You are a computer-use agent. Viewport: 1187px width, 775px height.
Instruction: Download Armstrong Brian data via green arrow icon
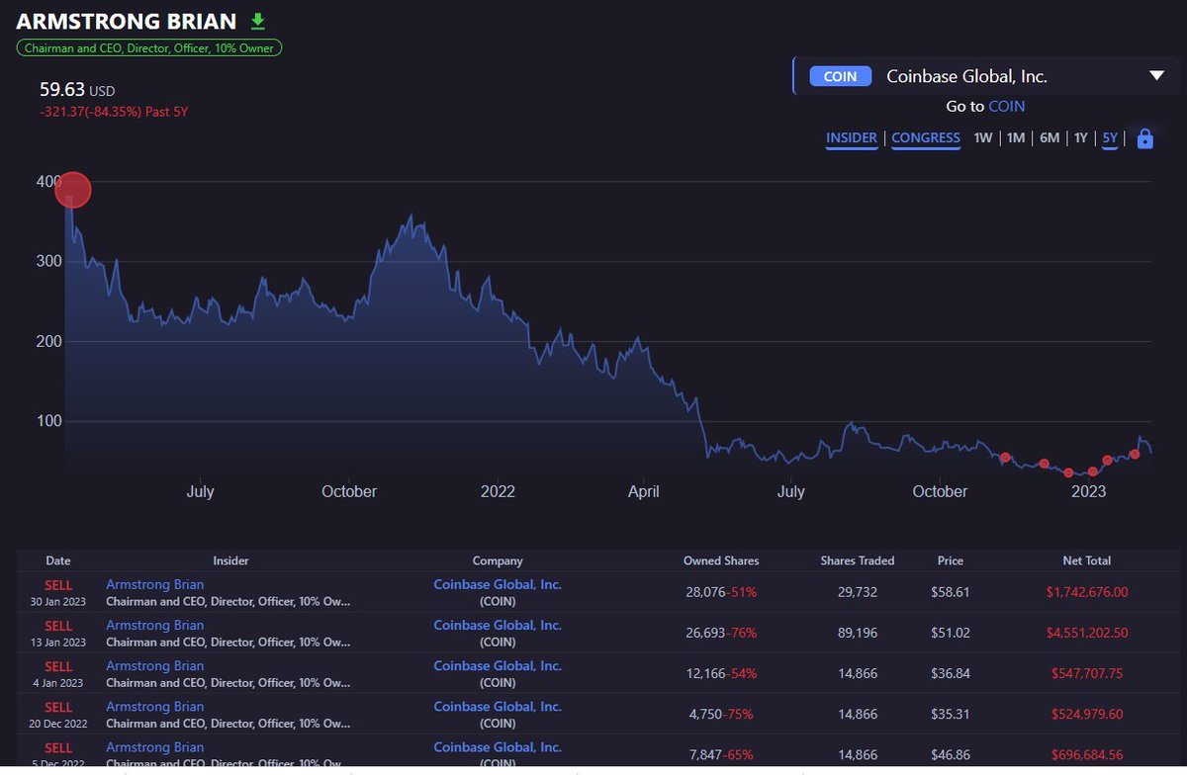[x=258, y=21]
